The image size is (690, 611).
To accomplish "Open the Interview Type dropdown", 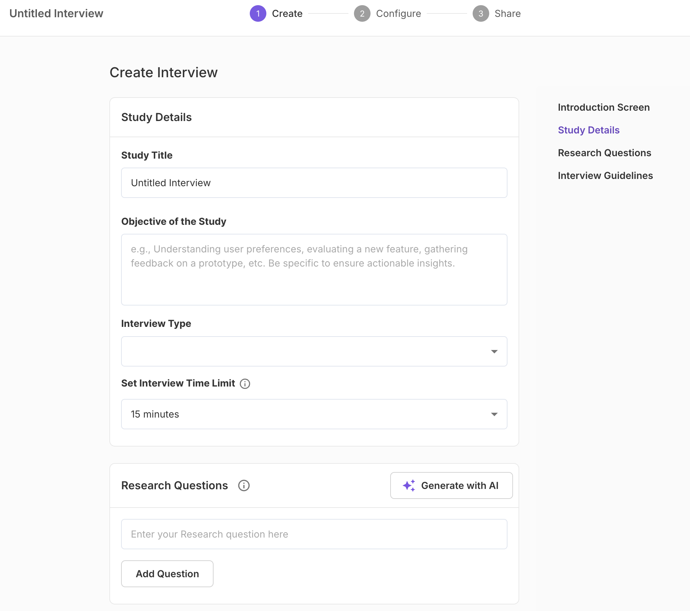I will click(314, 351).
